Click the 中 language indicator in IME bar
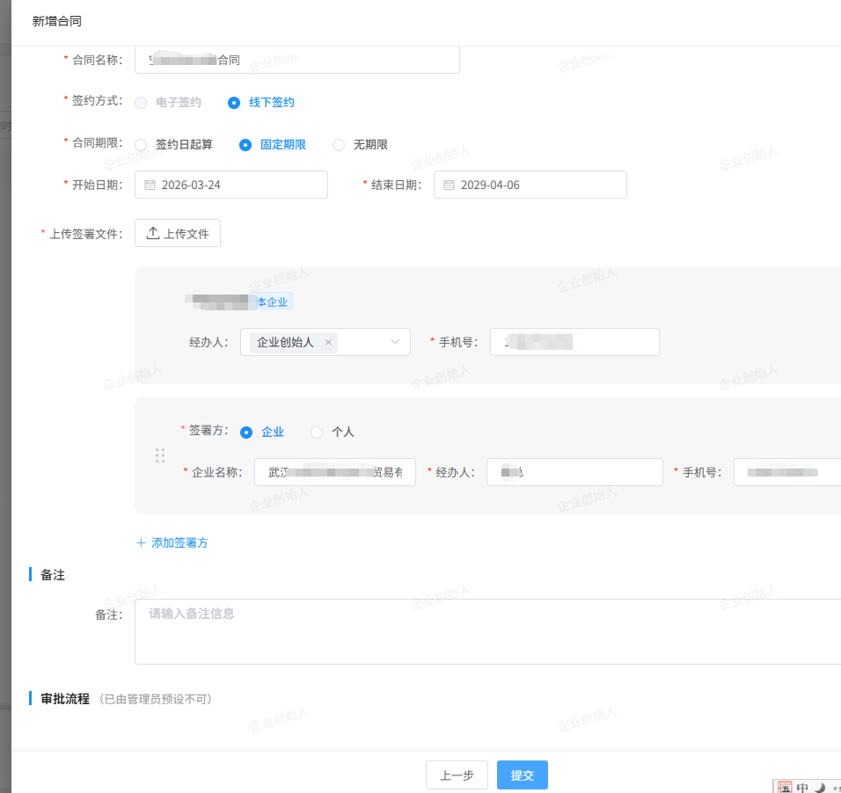Viewport: 841px width, 793px height. point(802,788)
